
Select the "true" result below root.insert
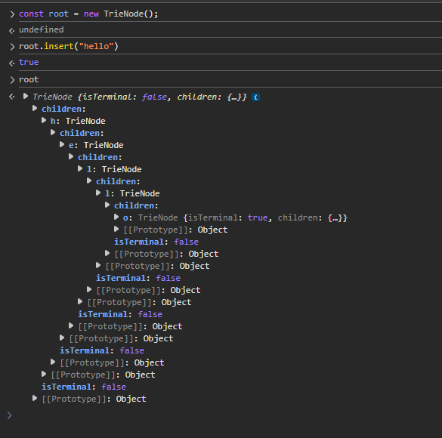coord(29,62)
